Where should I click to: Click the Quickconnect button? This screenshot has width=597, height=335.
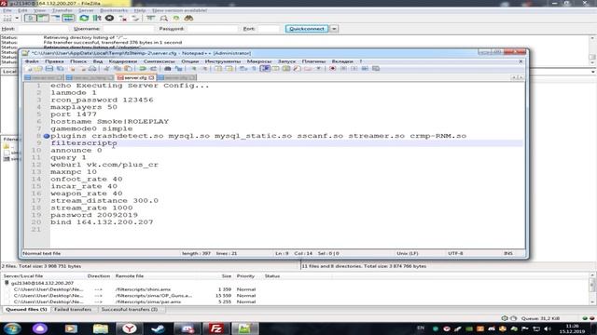coord(307,29)
